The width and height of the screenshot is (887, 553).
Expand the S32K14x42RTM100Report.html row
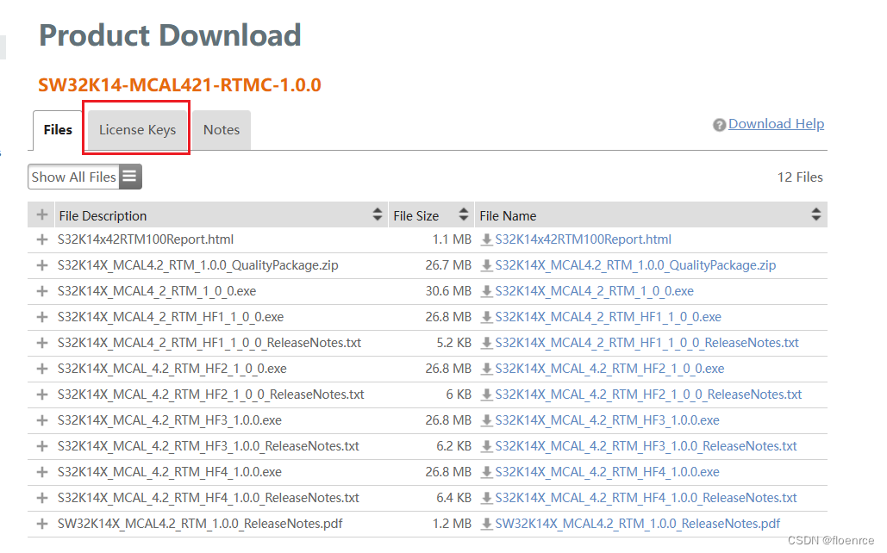click(x=42, y=239)
